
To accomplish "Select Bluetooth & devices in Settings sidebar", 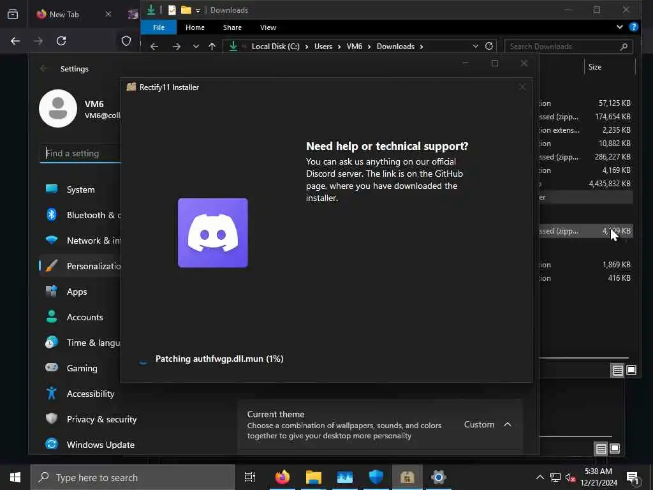I will (x=80, y=215).
